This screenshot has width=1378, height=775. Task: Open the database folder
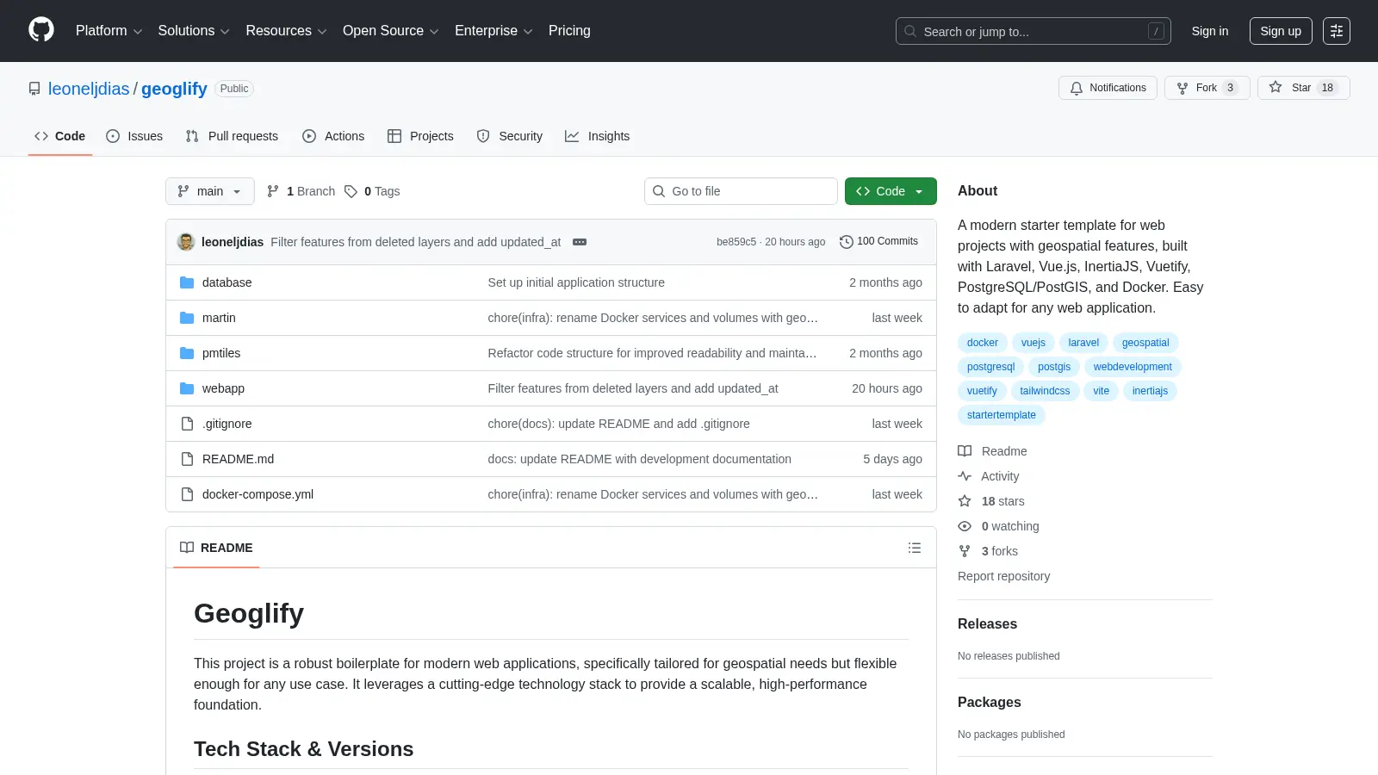(227, 282)
